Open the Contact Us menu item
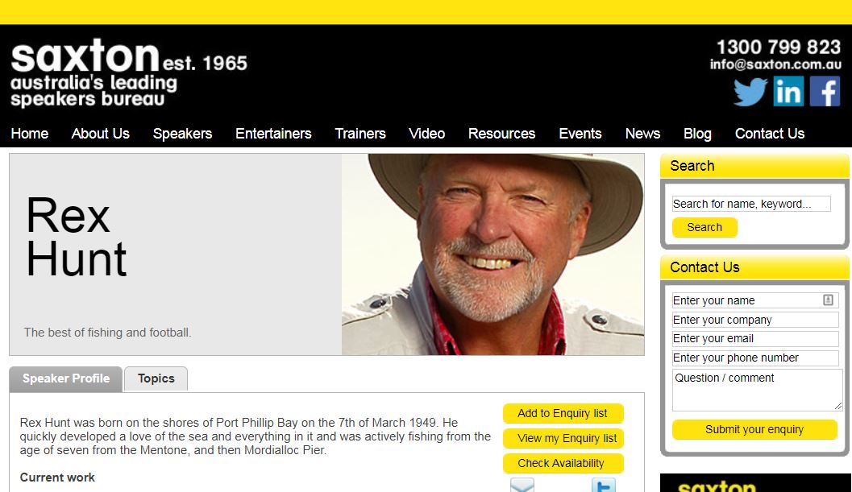The width and height of the screenshot is (852, 492). pyautogui.click(x=770, y=134)
